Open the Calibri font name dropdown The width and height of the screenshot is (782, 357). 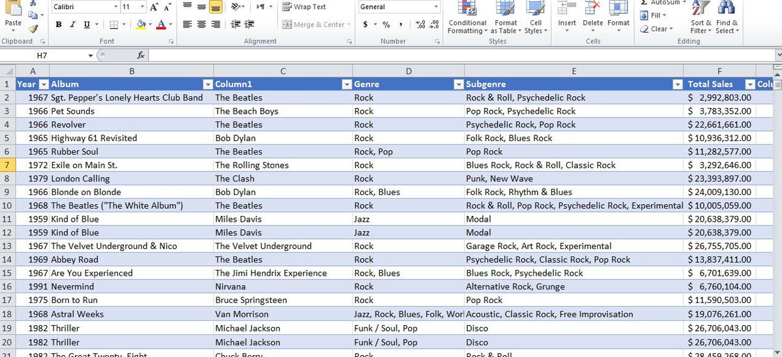click(115, 7)
